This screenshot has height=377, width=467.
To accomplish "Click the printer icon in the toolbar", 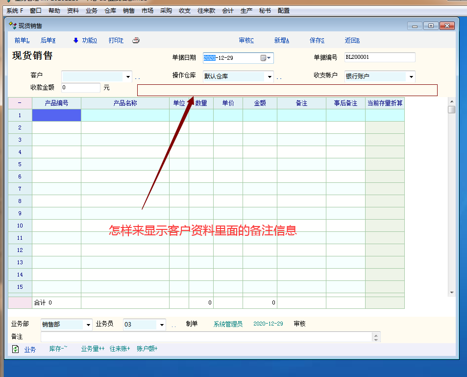I will tap(136, 41).
